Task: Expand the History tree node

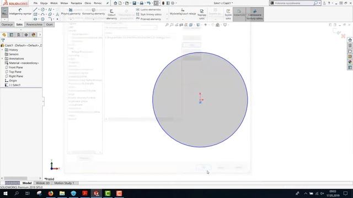Action: point(2,50)
